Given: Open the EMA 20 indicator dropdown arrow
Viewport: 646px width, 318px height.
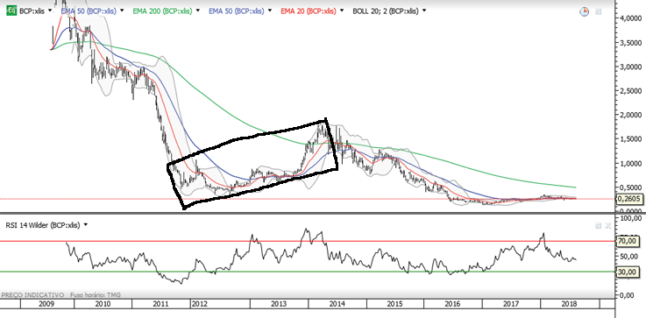Looking at the screenshot, I should [x=343, y=11].
